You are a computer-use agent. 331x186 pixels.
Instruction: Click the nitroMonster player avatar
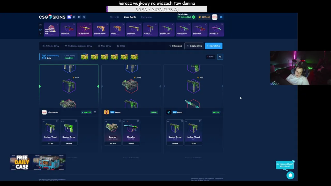[x=44, y=112]
